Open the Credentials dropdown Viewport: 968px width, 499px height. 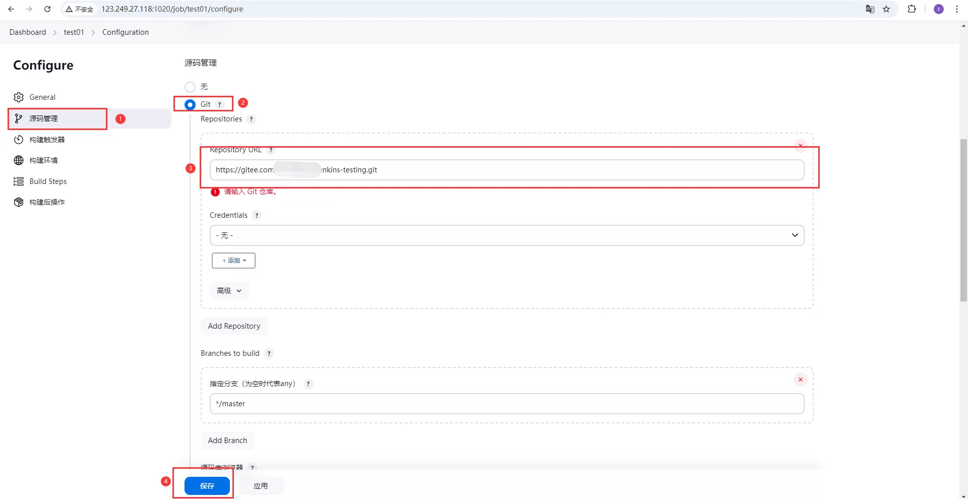pyautogui.click(x=507, y=235)
